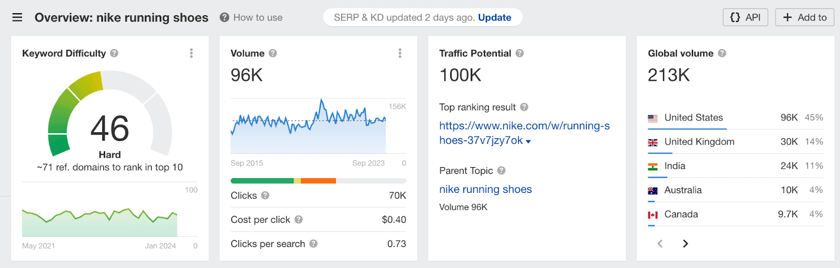The image size is (840, 268).
Task: Click Global volume help icon
Action: click(x=722, y=53)
